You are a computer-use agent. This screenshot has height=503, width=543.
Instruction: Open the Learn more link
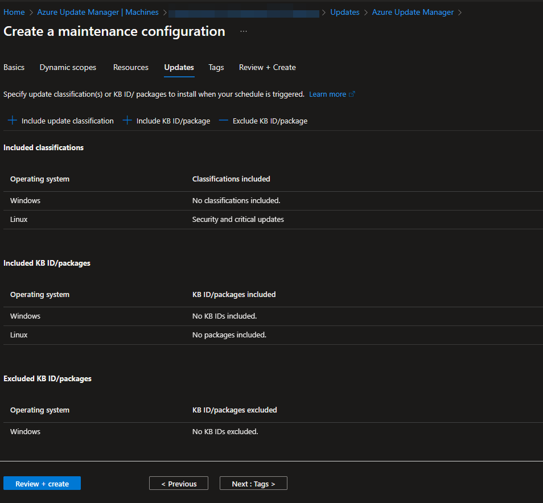point(328,94)
